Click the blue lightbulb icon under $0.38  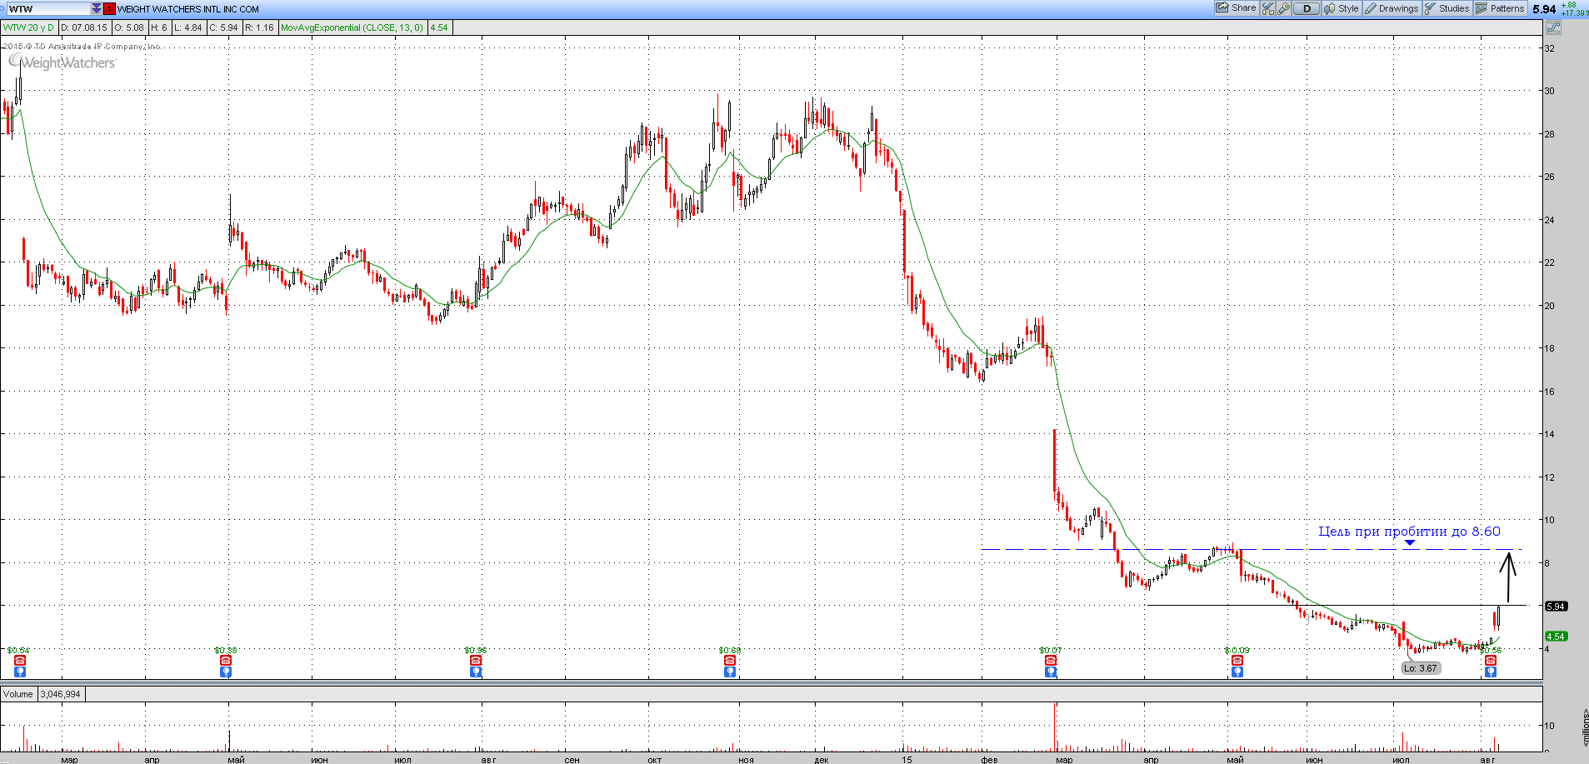226,672
